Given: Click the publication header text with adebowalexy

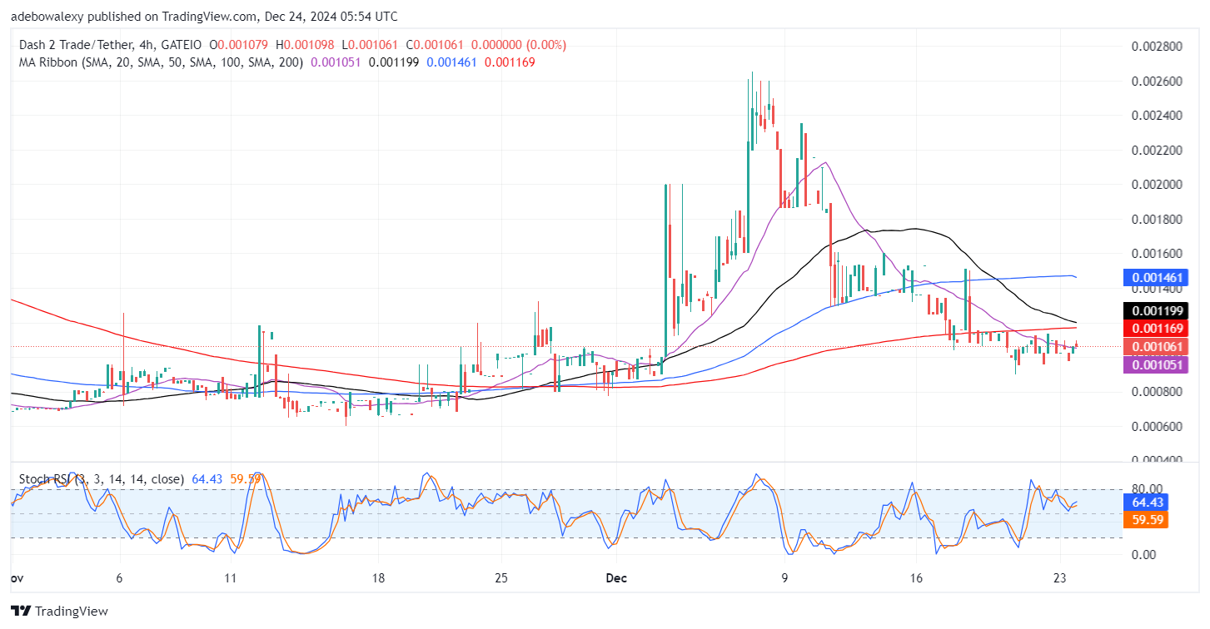Looking at the screenshot, I should [206, 16].
